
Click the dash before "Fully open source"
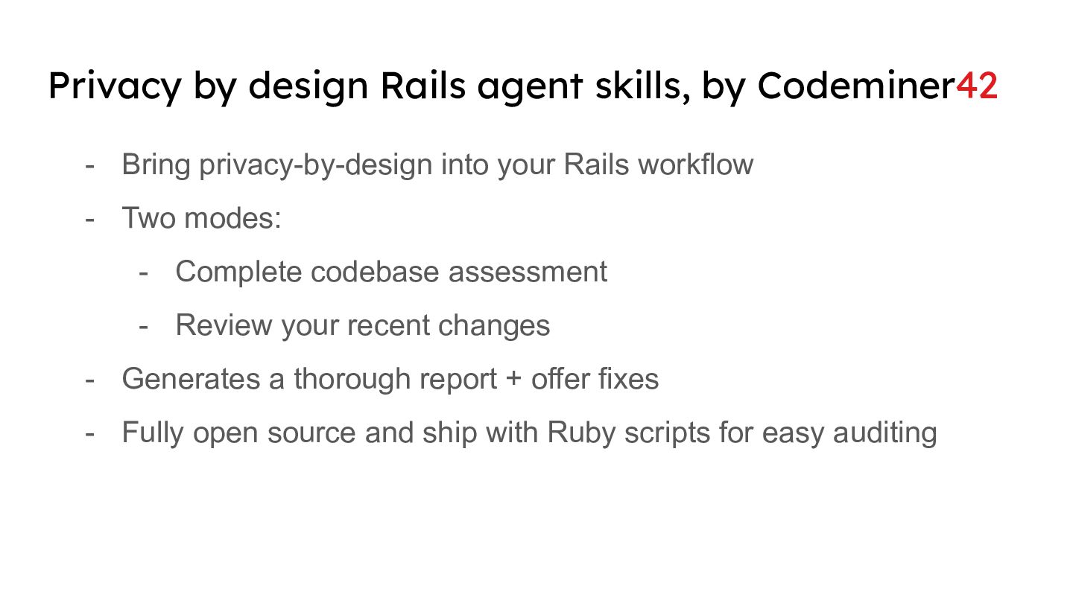point(90,433)
